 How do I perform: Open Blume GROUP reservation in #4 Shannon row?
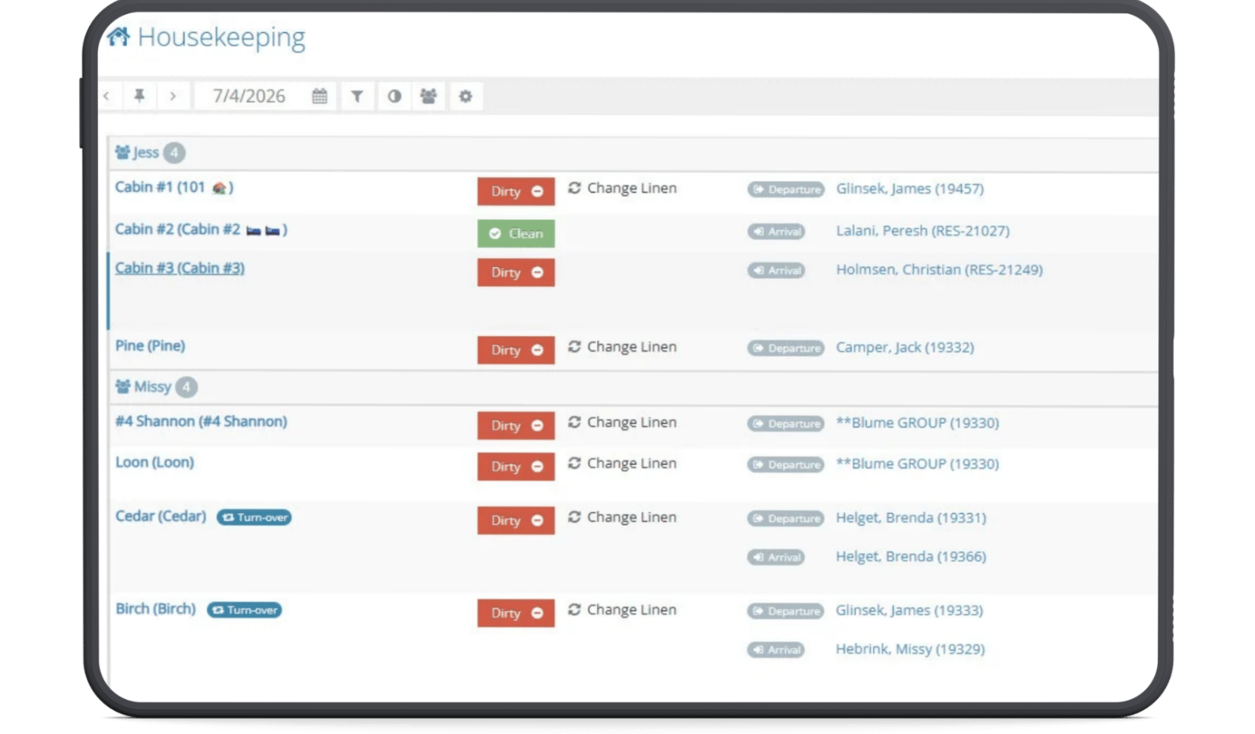[918, 423]
